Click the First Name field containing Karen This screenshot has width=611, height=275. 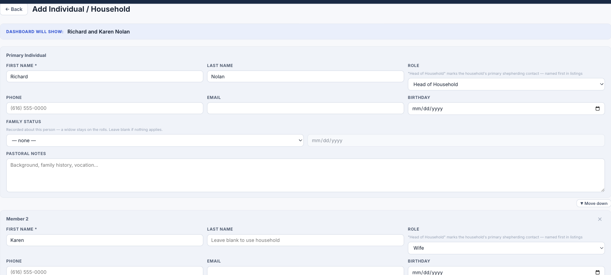105,240
